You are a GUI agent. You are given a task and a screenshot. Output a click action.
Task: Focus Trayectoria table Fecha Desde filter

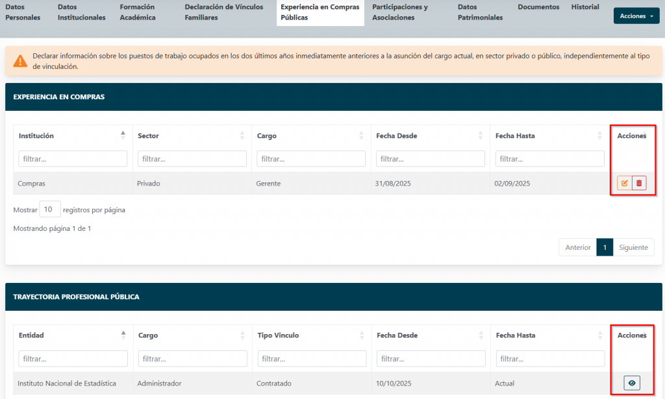(x=431, y=359)
